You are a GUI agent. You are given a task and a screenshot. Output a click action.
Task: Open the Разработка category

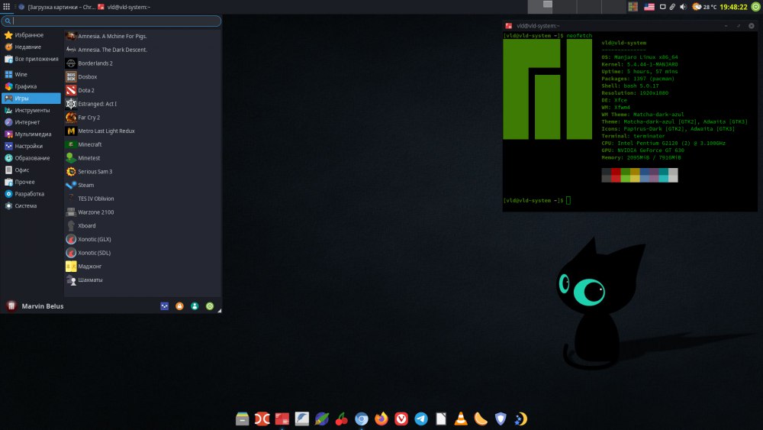pos(31,194)
